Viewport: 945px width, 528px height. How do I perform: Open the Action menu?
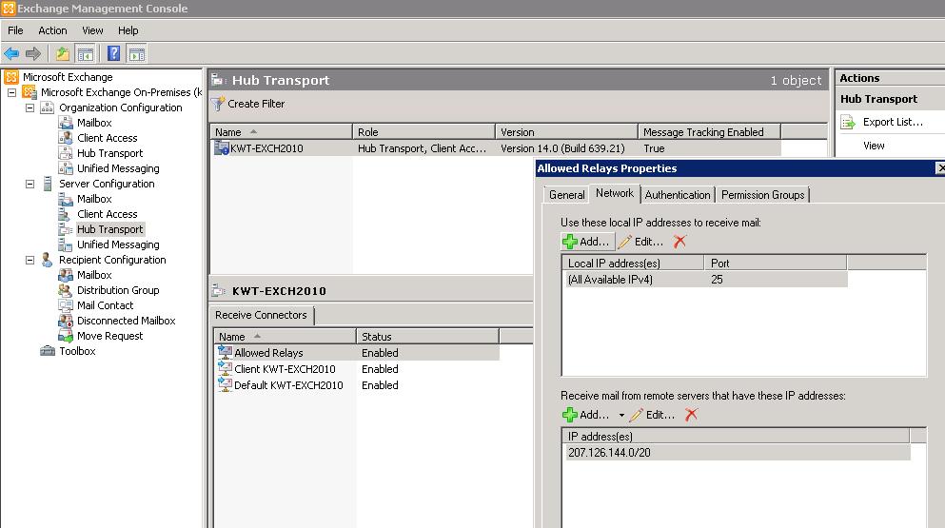coord(52,30)
